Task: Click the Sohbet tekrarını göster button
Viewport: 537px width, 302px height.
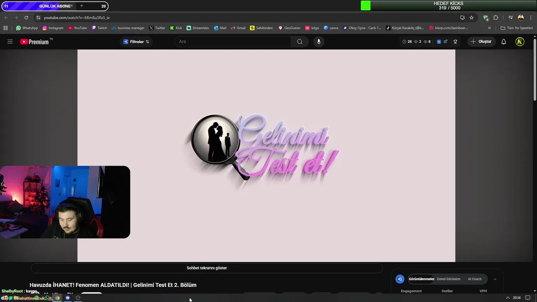Action: tap(207, 268)
